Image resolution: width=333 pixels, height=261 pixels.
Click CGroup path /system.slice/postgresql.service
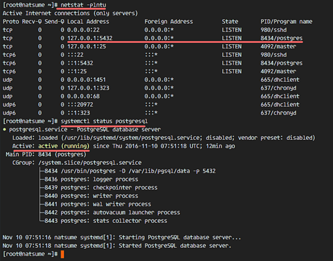coord(90,162)
